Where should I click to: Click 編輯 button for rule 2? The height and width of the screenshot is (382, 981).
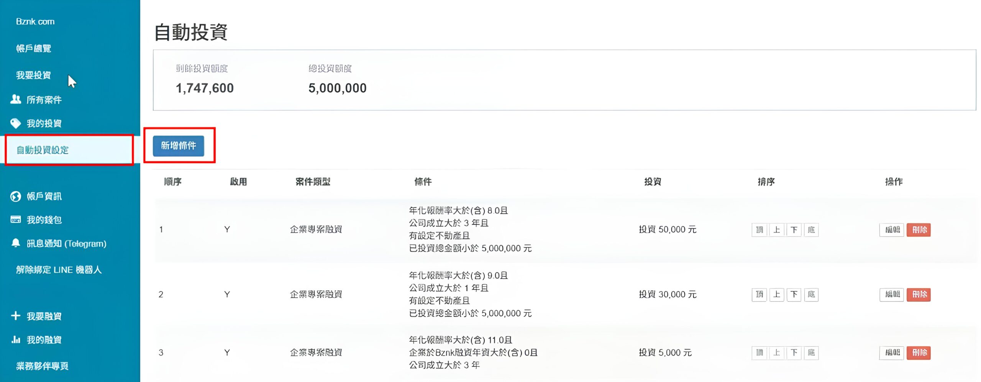pyautogui.click(x=892, y=295)
